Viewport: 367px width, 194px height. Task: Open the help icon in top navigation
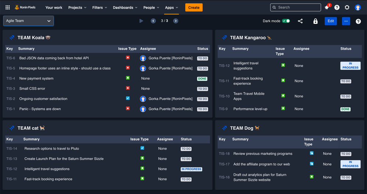click(x=337, y=7)
